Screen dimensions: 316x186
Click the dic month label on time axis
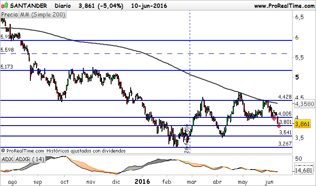[x=116, y=182]
